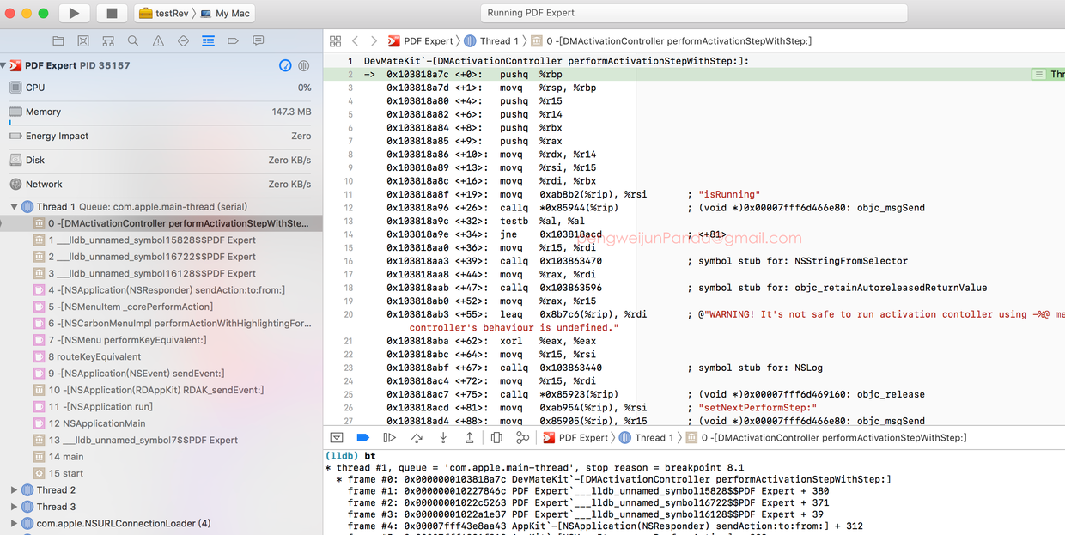
Task: Step over the current instruction
Action: pyautogui.click(x=417, y=437)
